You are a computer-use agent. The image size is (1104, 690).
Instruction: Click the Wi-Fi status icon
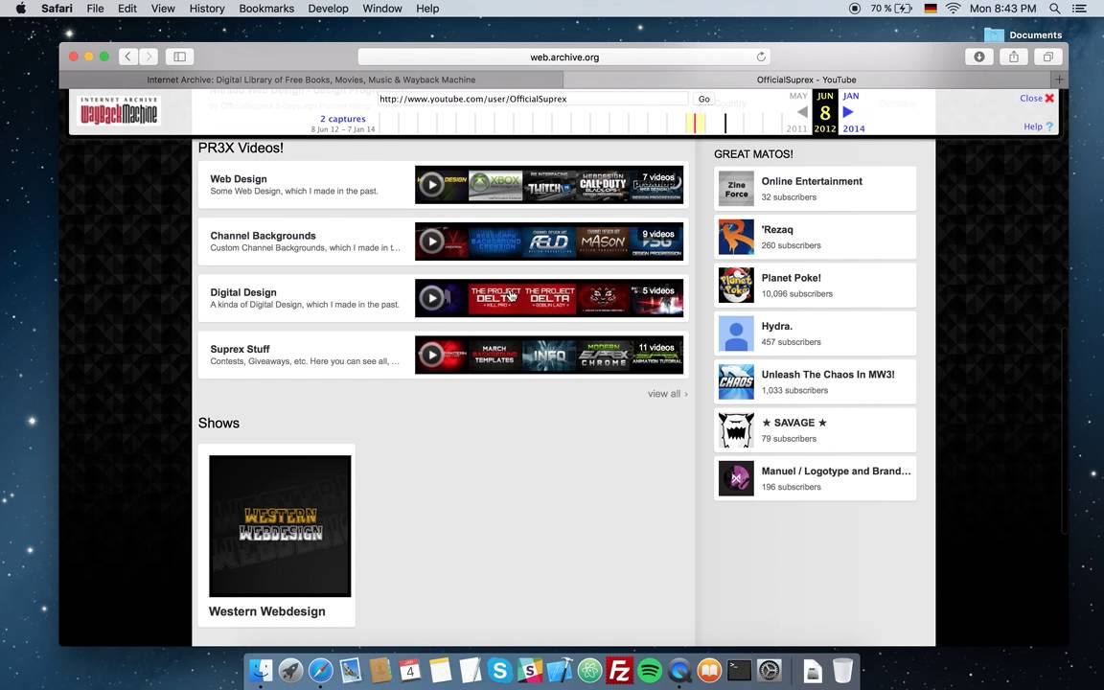(953, 9)
